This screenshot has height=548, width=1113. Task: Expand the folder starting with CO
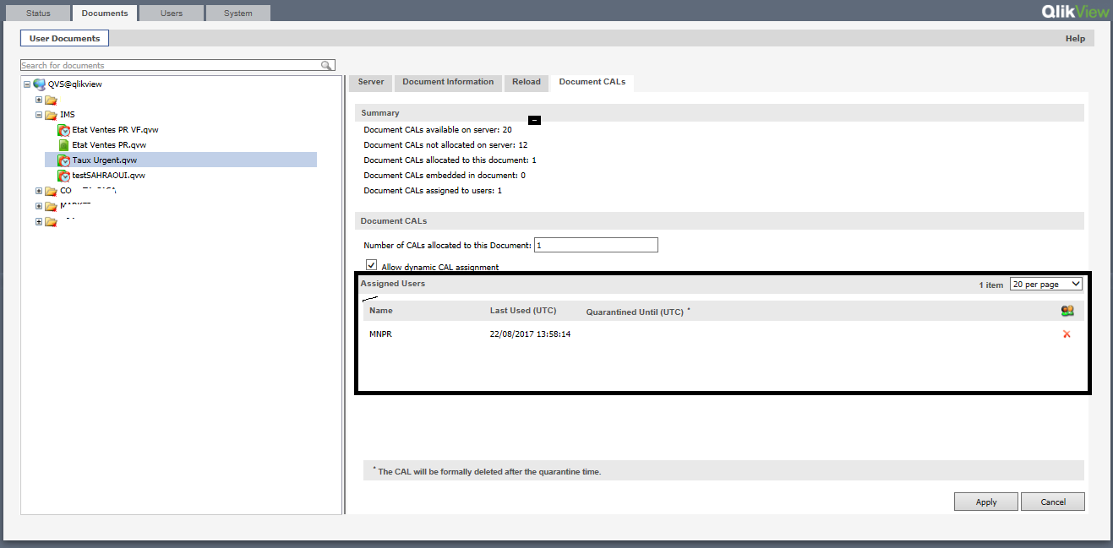(x=39, y=191)
